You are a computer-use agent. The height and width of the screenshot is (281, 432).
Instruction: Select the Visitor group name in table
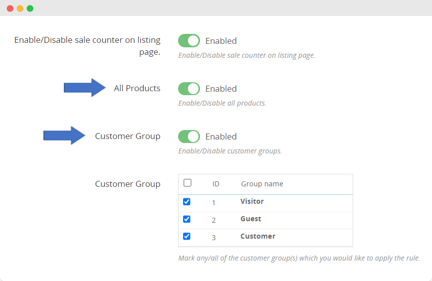pyautogui.click(x=252, y=201)
